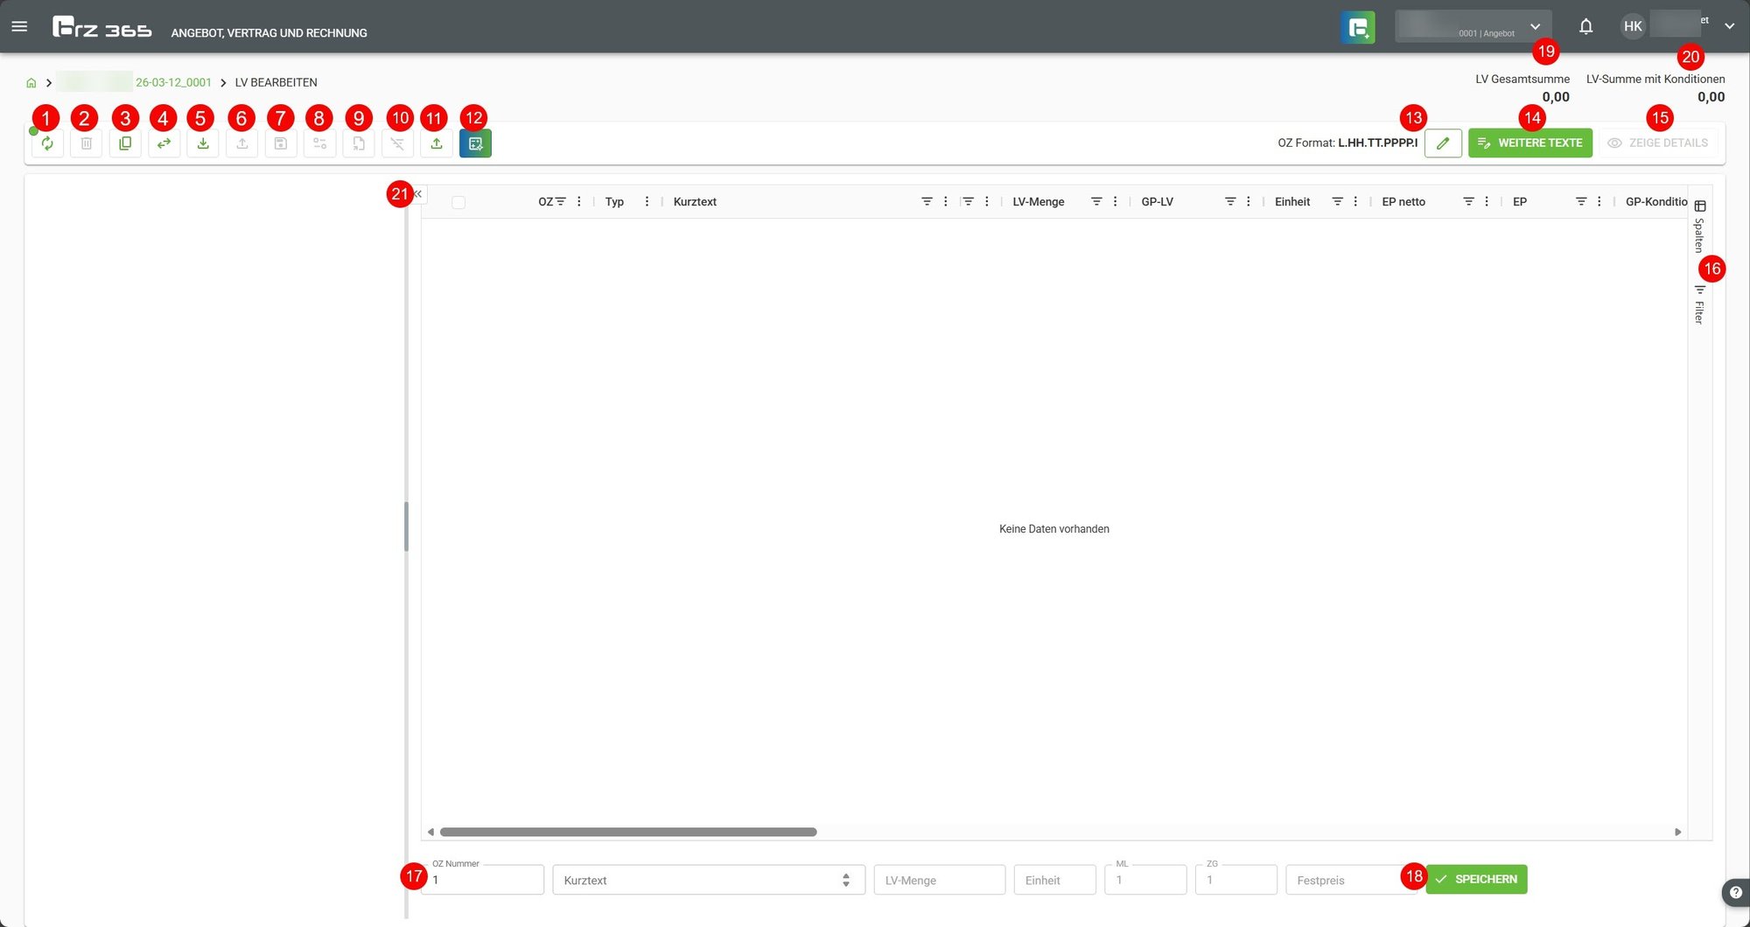The height and width of the screenshot is (927, 1750).
Task: Click the green swap arrows icon
Action: pyautogui.click(x=164, y=143)
